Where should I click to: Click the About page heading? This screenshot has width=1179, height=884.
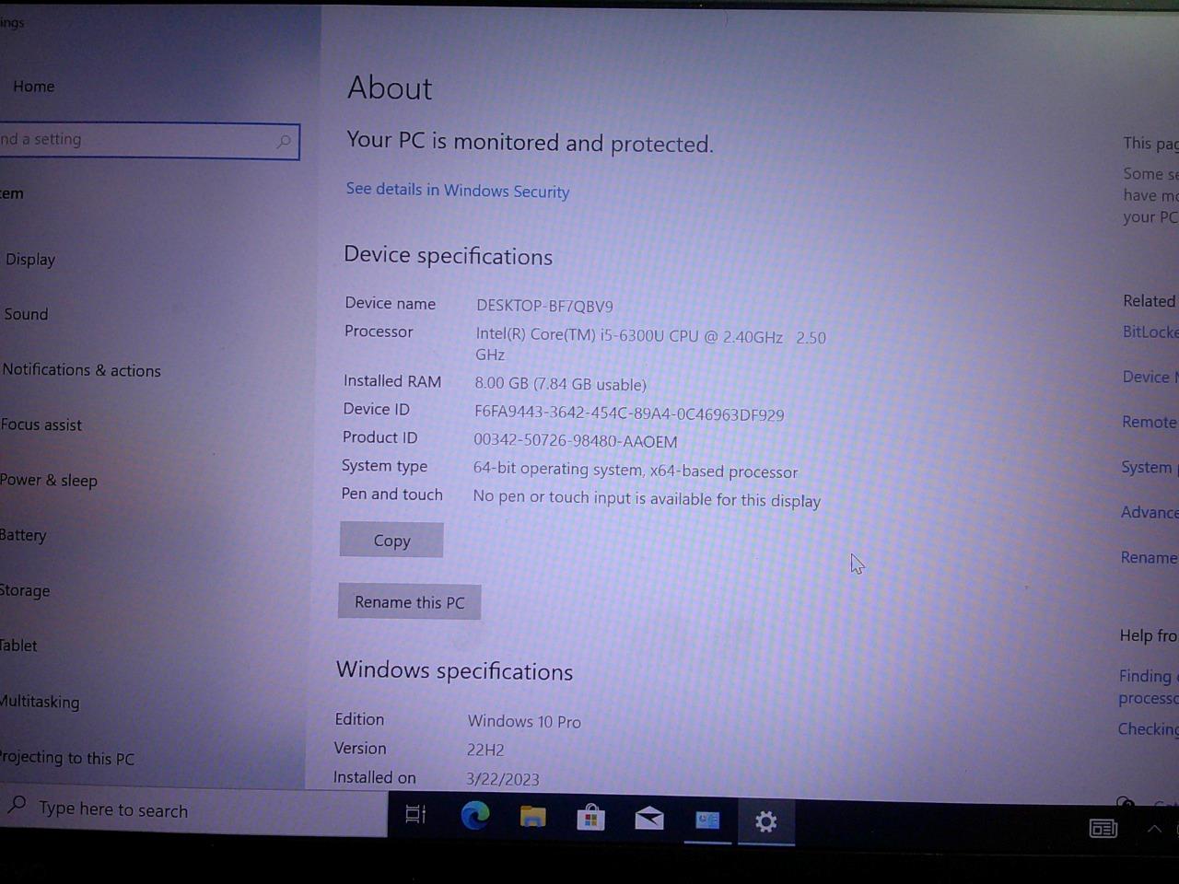[x=390, y=88]
